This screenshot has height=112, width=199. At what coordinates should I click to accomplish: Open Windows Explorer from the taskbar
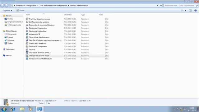(x=22, y=109)
